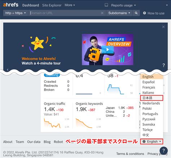This screenshot has height=158, width=171.
Task: Open the Our data footer link
Action: click(34, 142)
